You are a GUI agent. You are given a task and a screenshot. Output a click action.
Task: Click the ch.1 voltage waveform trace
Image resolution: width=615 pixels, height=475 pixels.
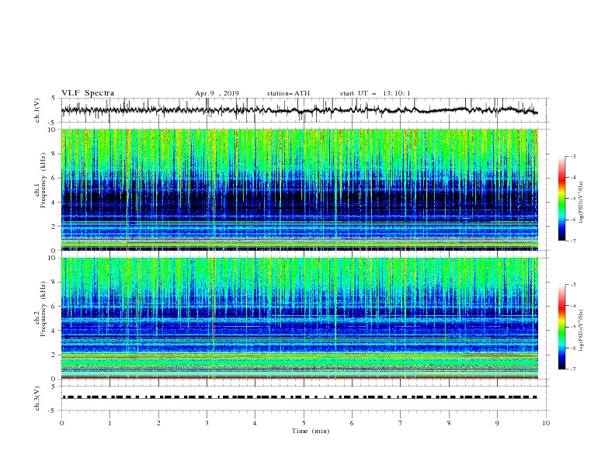click(299, 110)
